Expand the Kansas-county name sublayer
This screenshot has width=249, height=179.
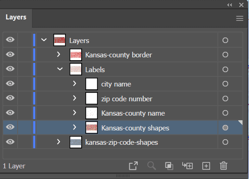(75, 113)
